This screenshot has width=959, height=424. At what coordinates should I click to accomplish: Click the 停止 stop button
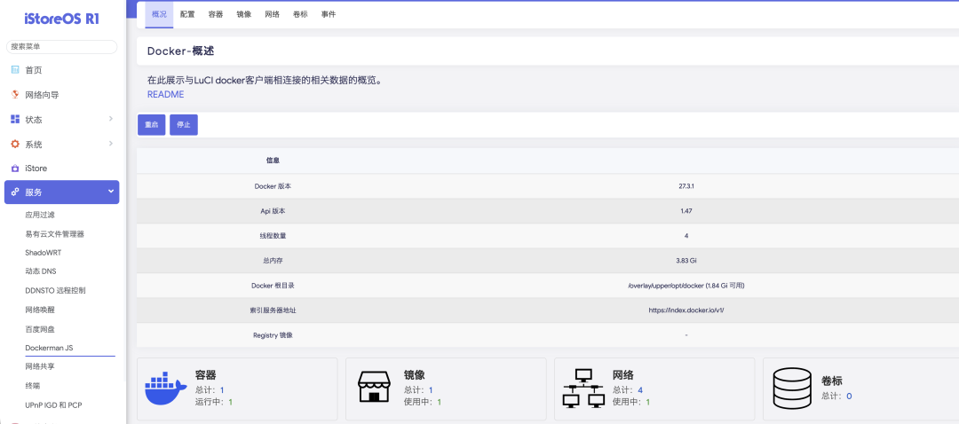184,125
